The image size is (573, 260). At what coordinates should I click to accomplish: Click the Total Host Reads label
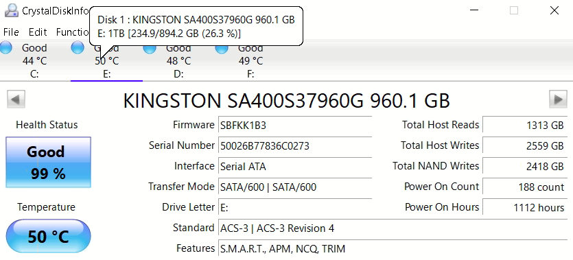(441, 125)
